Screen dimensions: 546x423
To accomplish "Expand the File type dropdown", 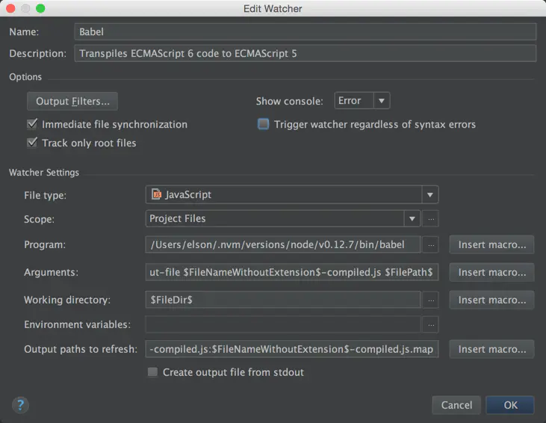I will (x=429, y=195).
